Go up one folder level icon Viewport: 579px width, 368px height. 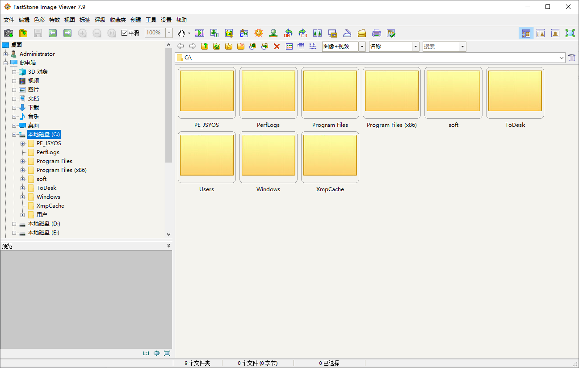pos(205,46)
